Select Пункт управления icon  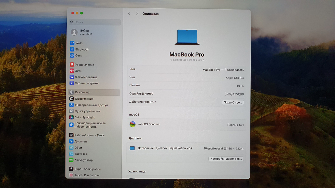pos(72,111)
